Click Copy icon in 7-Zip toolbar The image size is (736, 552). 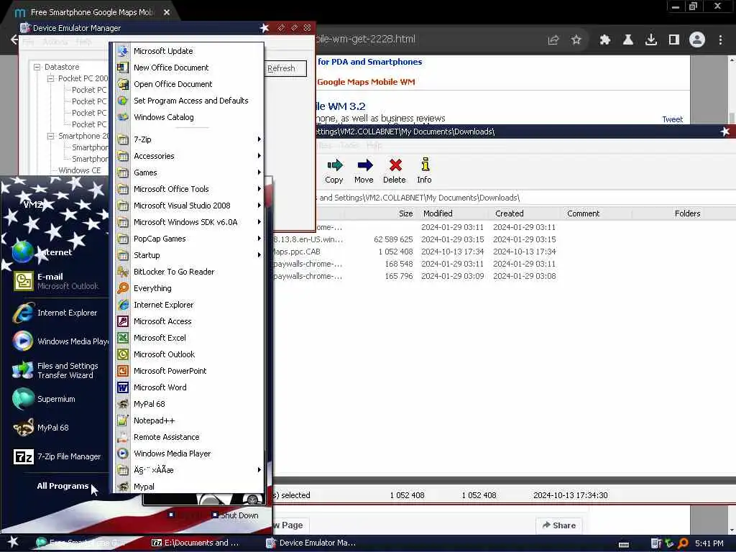334,171
